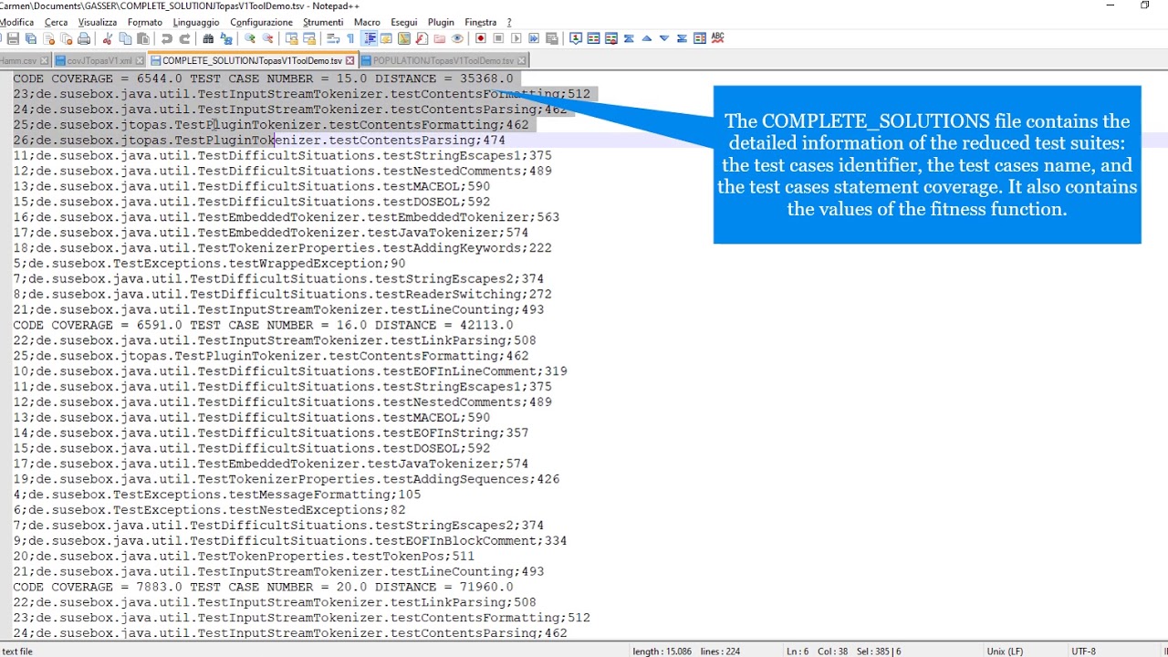1168x657 pixels.
Task: Click the line containing 'testWrappedException;90'
Action: [x=209, y=263]
